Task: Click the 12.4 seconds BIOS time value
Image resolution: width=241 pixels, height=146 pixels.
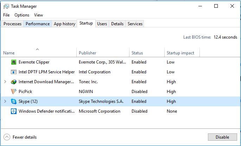Action: (x=225, y=37)
